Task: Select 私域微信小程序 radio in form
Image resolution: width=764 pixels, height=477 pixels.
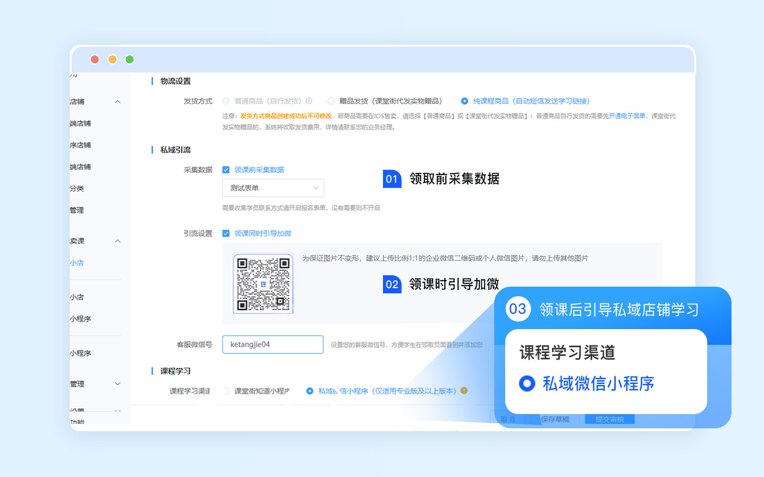Action: 310,391
